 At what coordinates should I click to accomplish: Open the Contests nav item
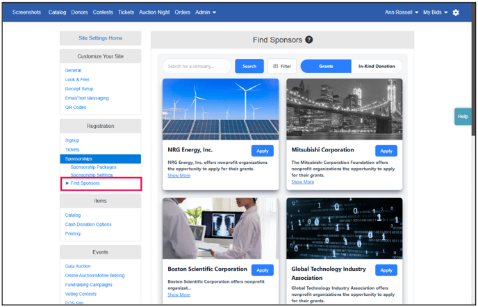point(103,13)
